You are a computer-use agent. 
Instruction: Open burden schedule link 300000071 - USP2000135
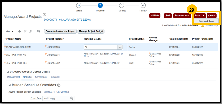[57, 92]
